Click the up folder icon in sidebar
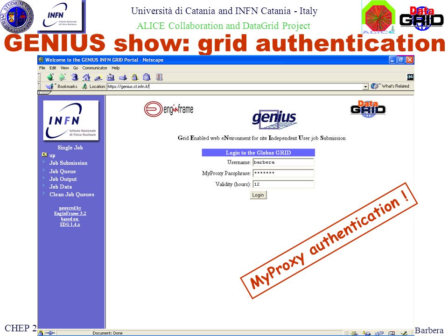 [45, 155]
